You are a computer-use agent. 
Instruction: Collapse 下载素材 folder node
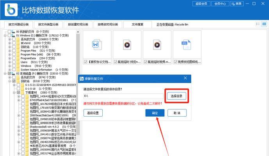(x=14, y=92)
